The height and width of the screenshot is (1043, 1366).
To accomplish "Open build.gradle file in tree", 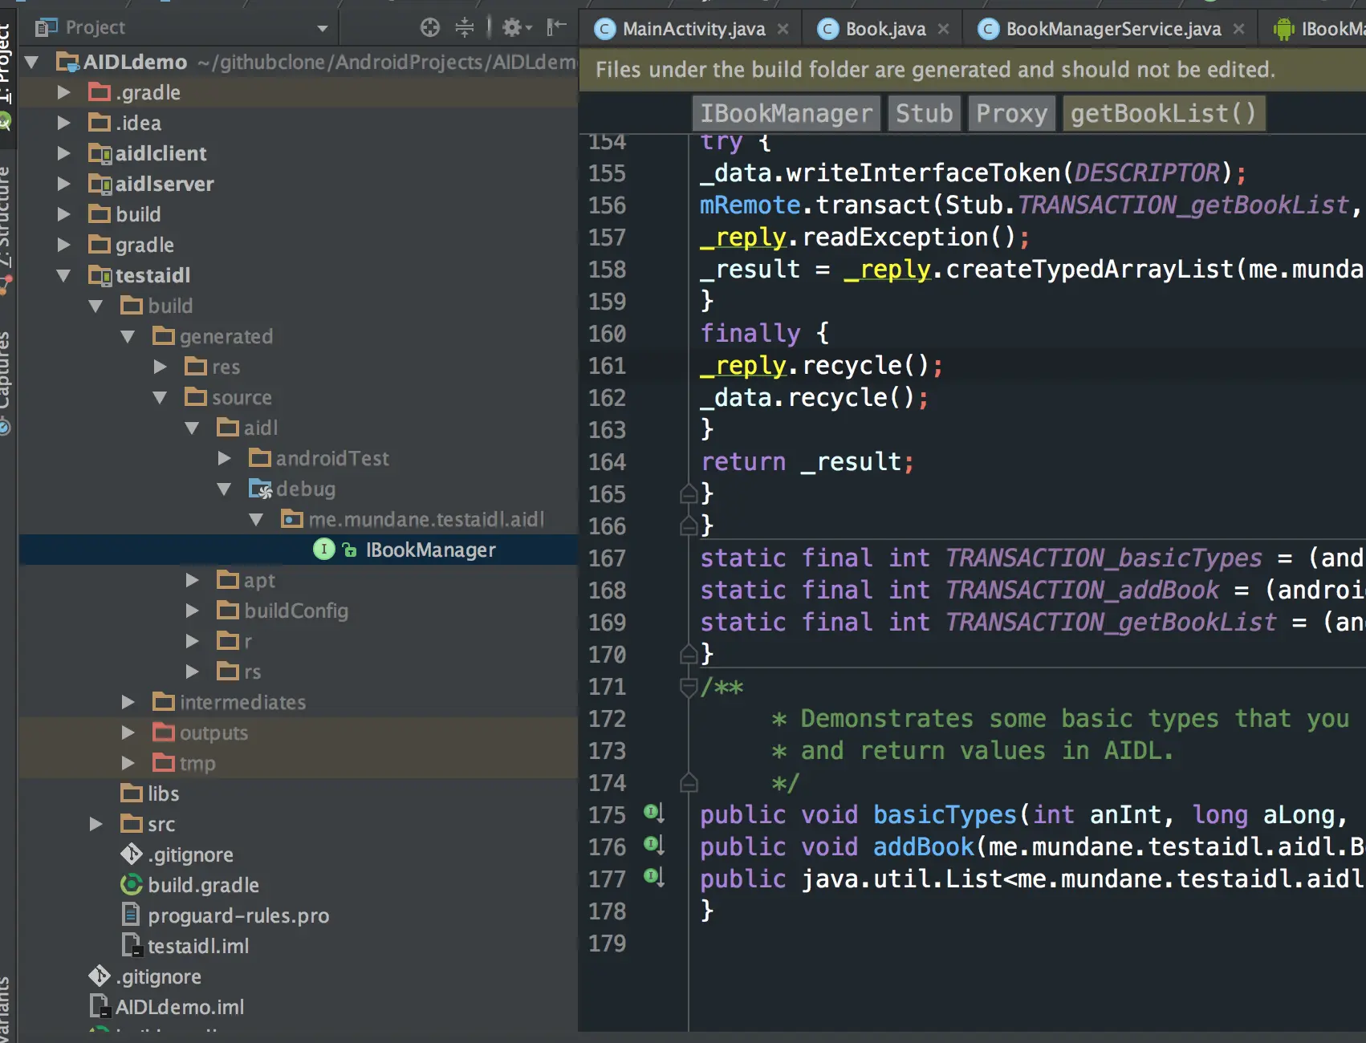I will click(x=203, y=885).
